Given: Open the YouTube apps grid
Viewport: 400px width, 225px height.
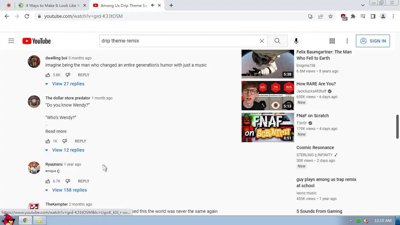Looking at the screenshot, I should (332, 41).
